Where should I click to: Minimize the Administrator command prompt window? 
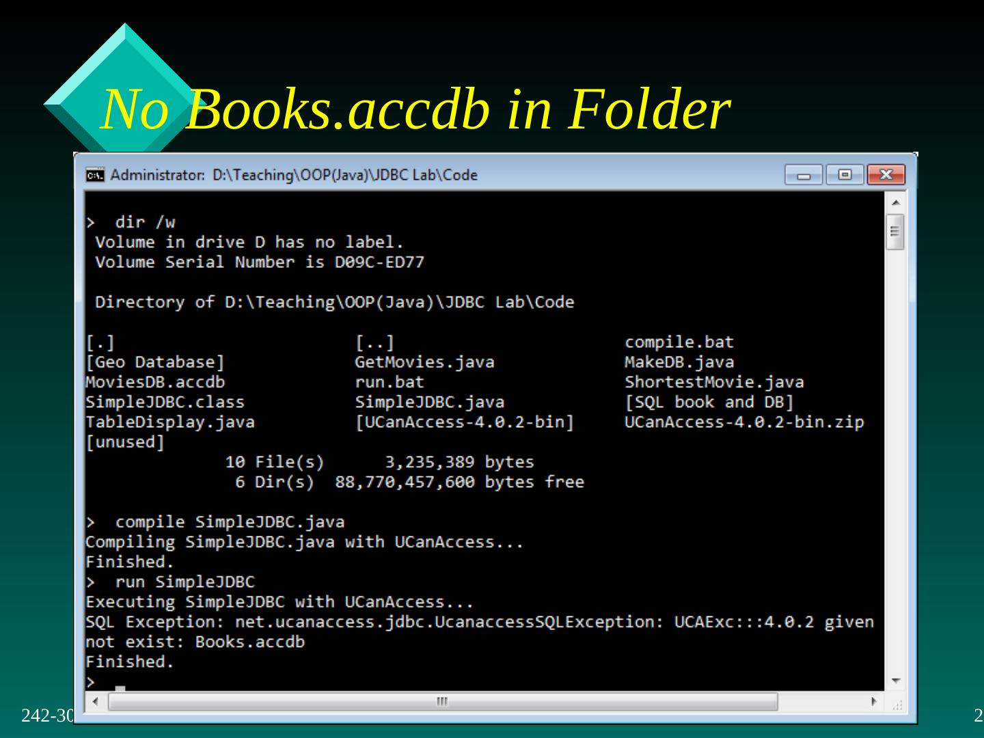[x=804, y=175]
